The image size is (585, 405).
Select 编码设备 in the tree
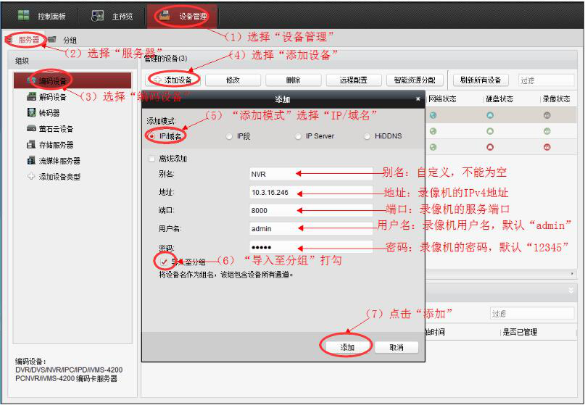point(72,80)
